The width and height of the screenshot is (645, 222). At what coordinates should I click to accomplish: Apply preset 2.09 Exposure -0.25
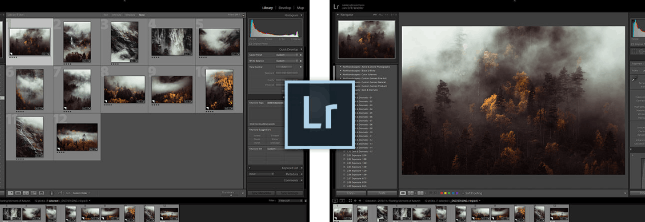[357, 186]
